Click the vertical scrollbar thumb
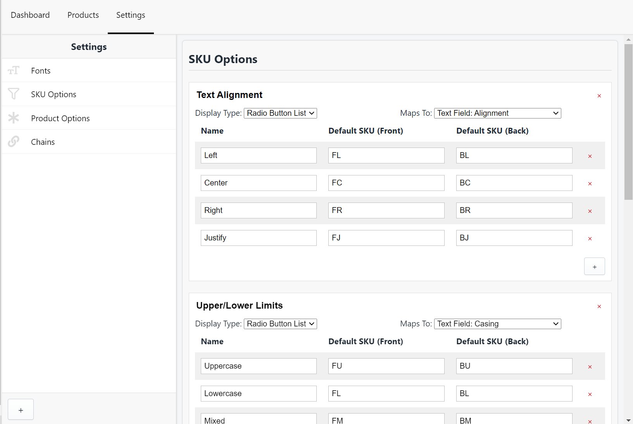The width and height of the screenshot is (633, 424). coord(628,122)
